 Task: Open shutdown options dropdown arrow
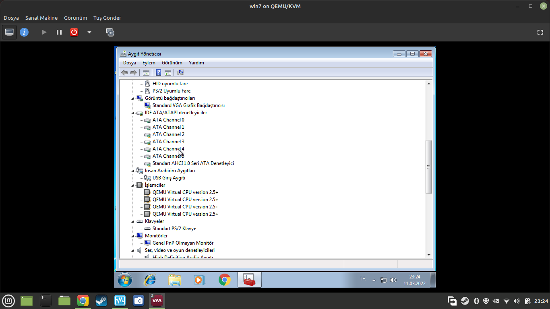point(89,32)
